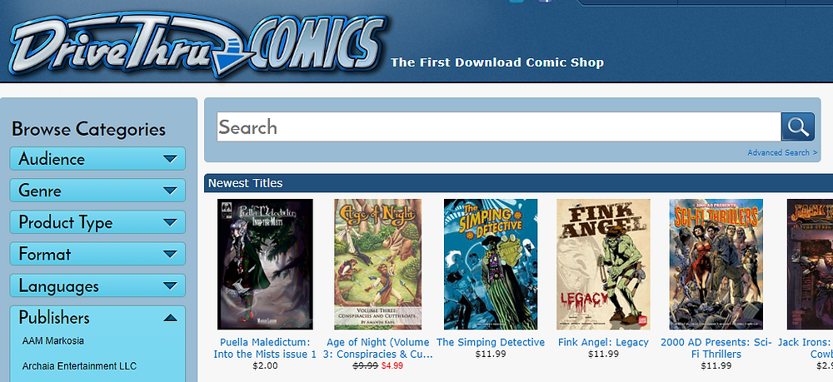Open Sci-Fi Thrillers cover image
This screenshot has width=833, height=382.
pos(716,264)
